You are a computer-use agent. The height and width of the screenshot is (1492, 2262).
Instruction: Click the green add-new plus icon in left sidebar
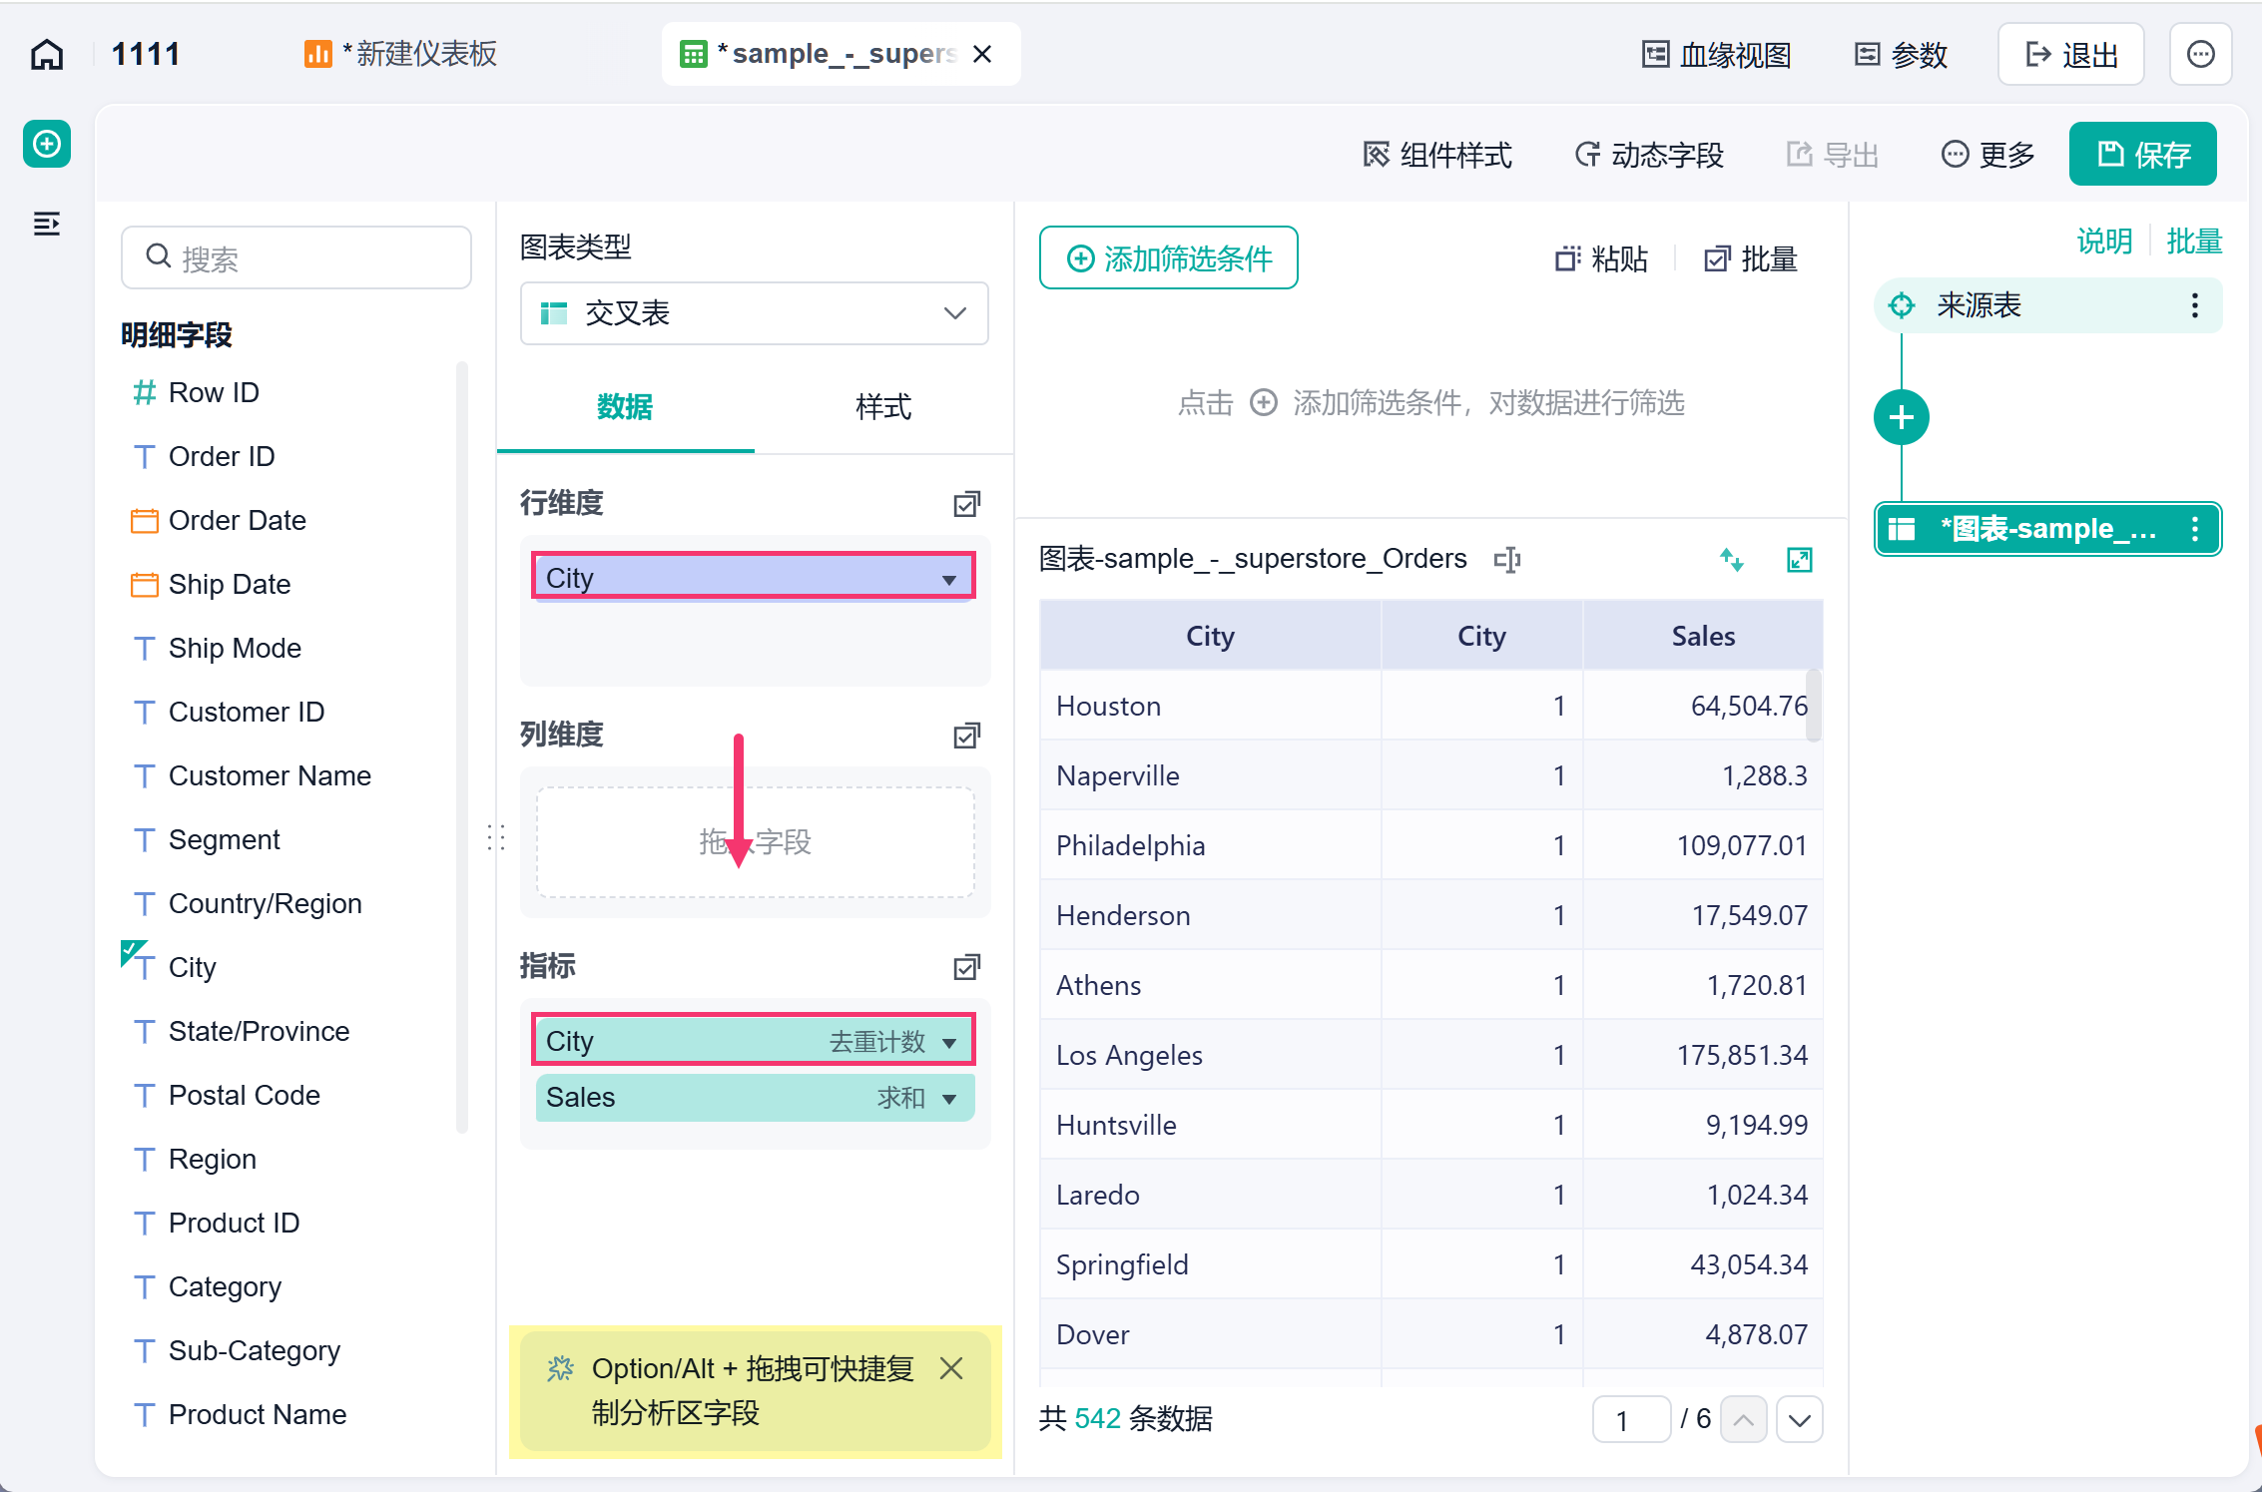(47, 145)
